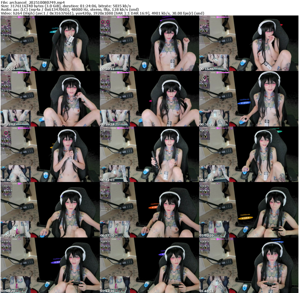Click the thumbnail stamped 00:52:34
The image size is (299, 293).
coord(50,210)
